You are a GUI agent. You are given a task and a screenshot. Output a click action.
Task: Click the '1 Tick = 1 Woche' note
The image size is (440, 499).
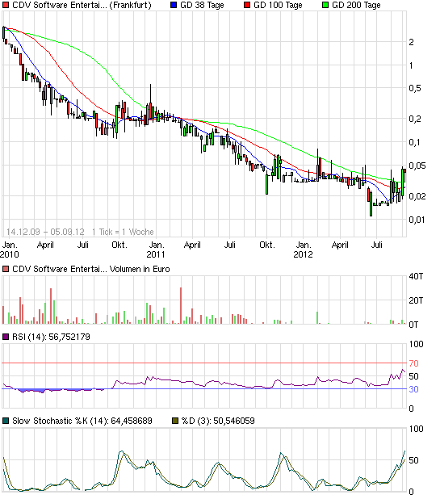[x=123, y=232]
